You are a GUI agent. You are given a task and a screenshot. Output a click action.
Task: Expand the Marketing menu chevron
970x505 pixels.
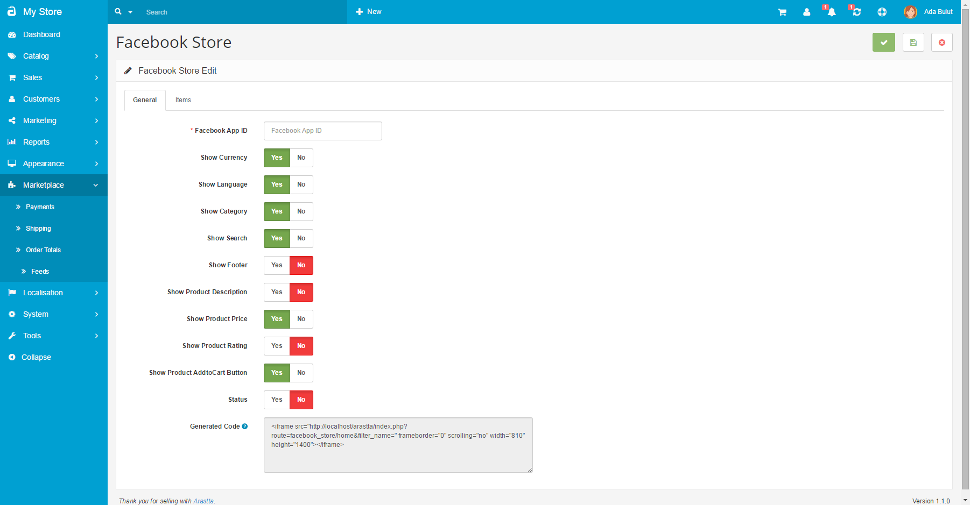[96, 120]
